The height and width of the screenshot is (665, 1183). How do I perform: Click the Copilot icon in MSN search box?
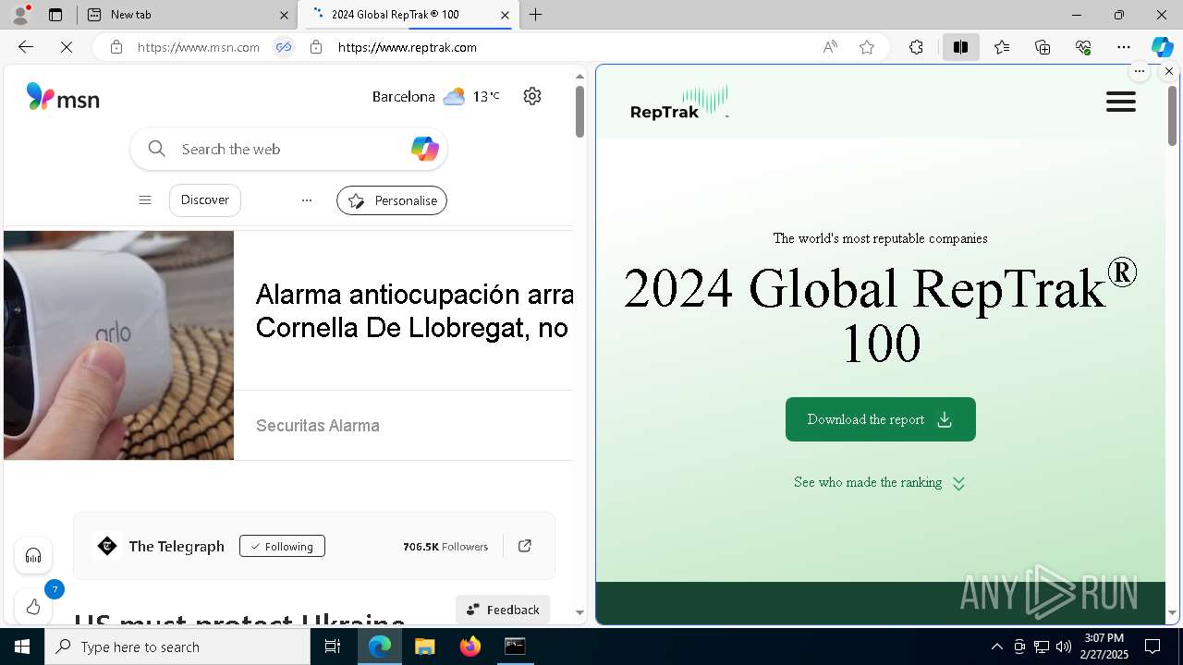(425, 149)
